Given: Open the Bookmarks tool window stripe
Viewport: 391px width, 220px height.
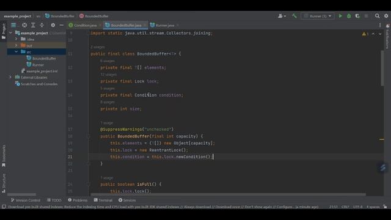Looking at the screenshot, I should click(4, 156).
